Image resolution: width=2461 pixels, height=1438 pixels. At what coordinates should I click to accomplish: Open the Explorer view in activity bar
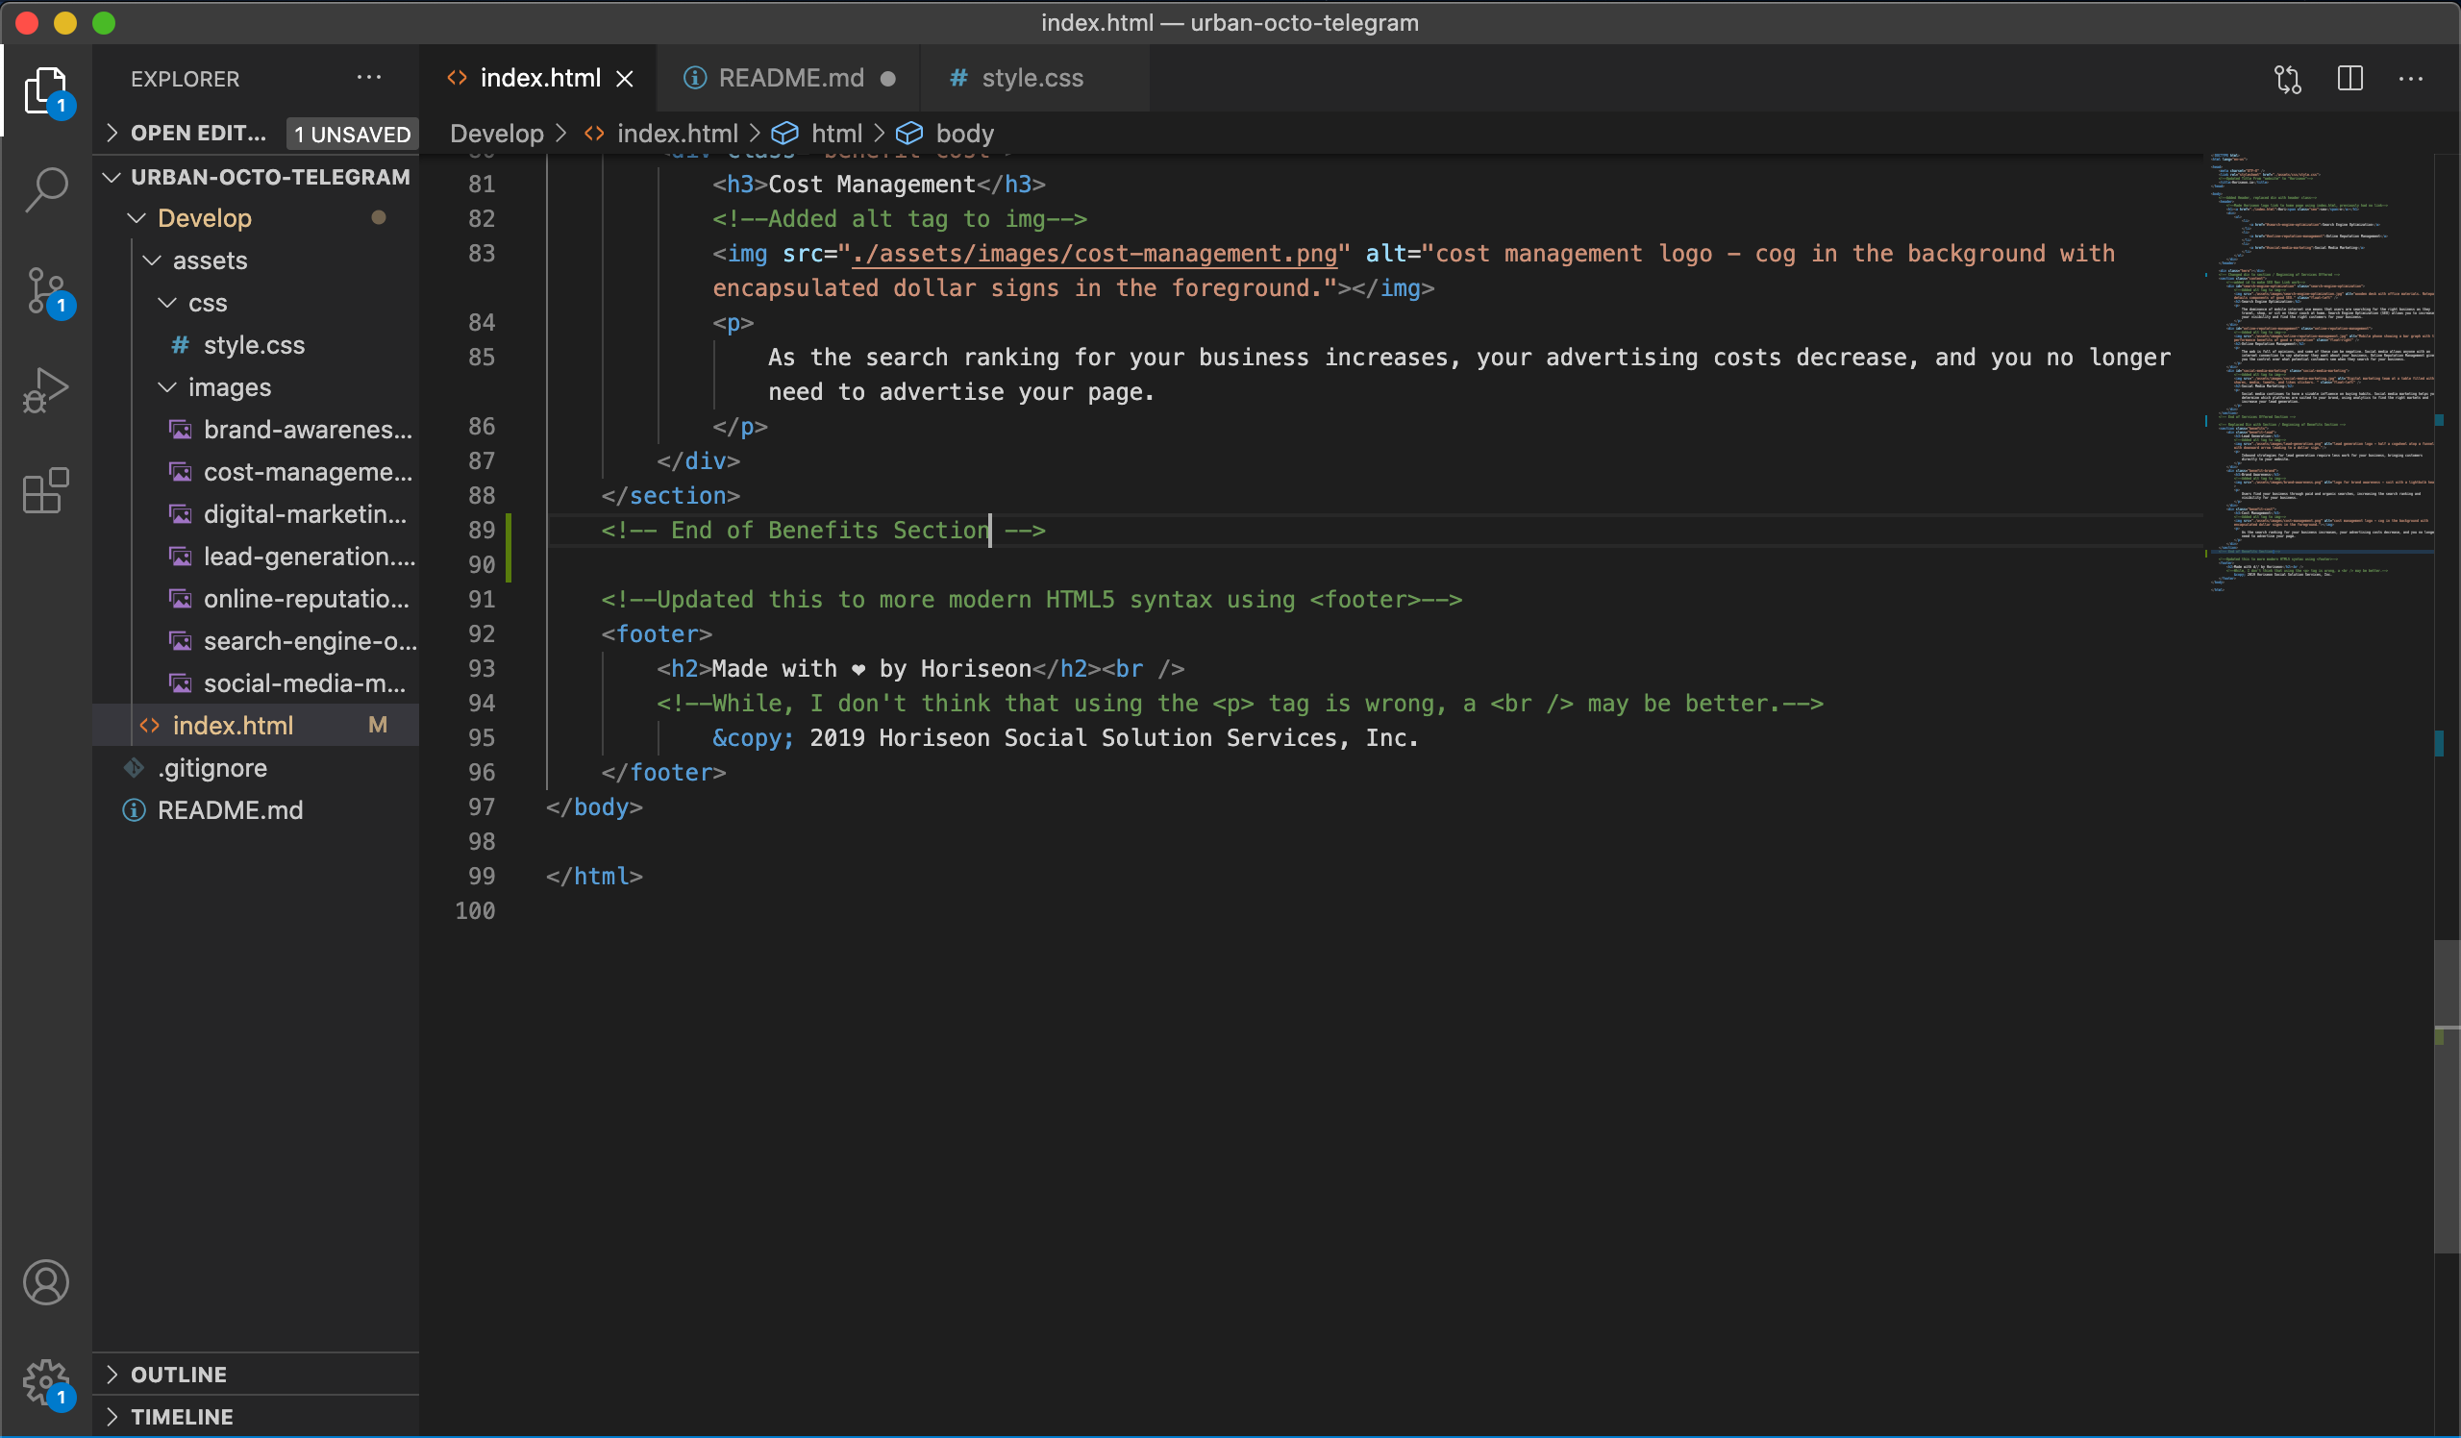pyautogui.click(x=46, y=90)
